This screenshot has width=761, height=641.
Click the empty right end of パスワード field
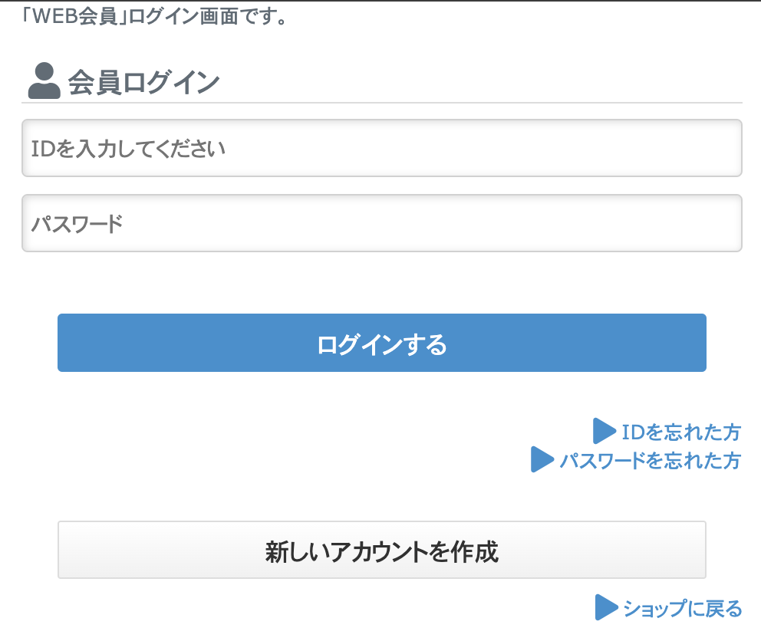pyautogui.click(x=690, y=223)
